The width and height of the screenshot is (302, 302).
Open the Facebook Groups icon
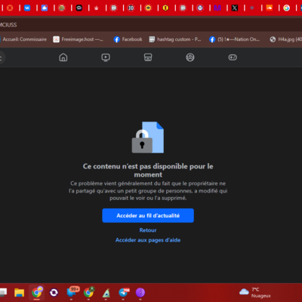coord(190,57)
